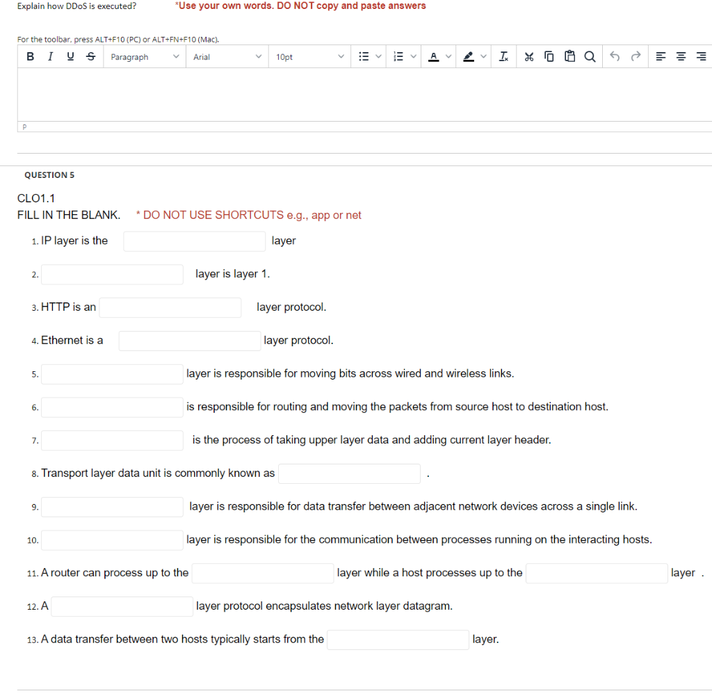Apply center text alignment

click(x=680, y=56)
